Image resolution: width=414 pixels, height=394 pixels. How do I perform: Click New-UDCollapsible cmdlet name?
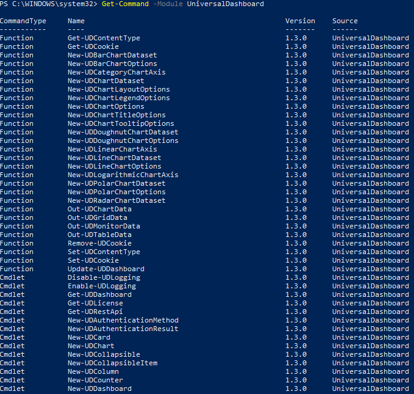point(104,354)
